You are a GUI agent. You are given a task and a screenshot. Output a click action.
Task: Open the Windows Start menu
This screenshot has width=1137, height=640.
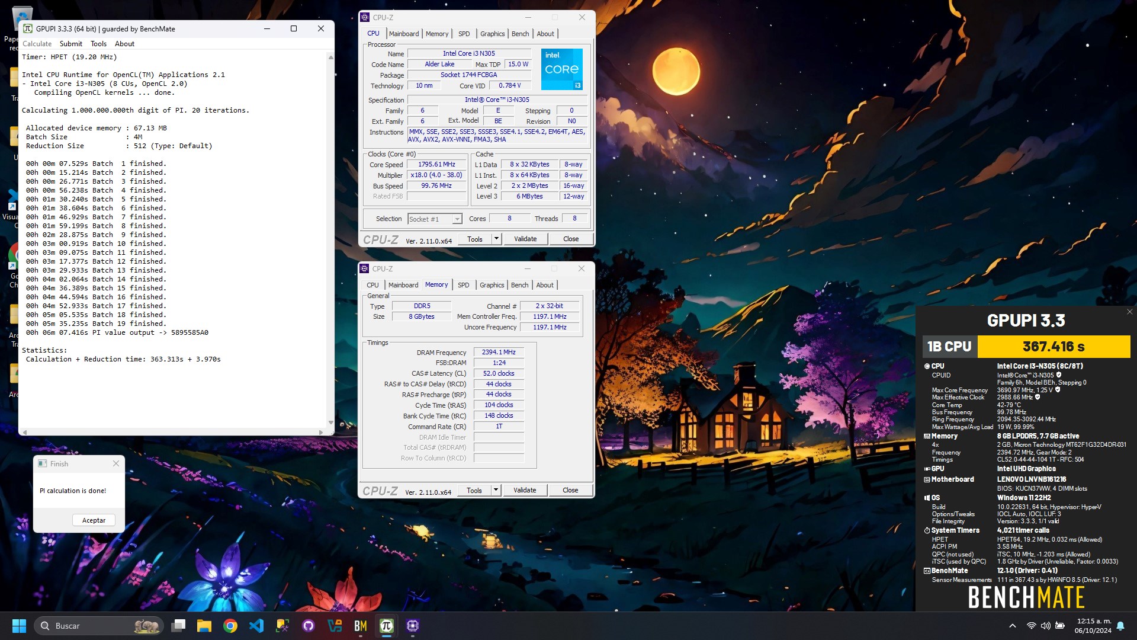point(19,626)
